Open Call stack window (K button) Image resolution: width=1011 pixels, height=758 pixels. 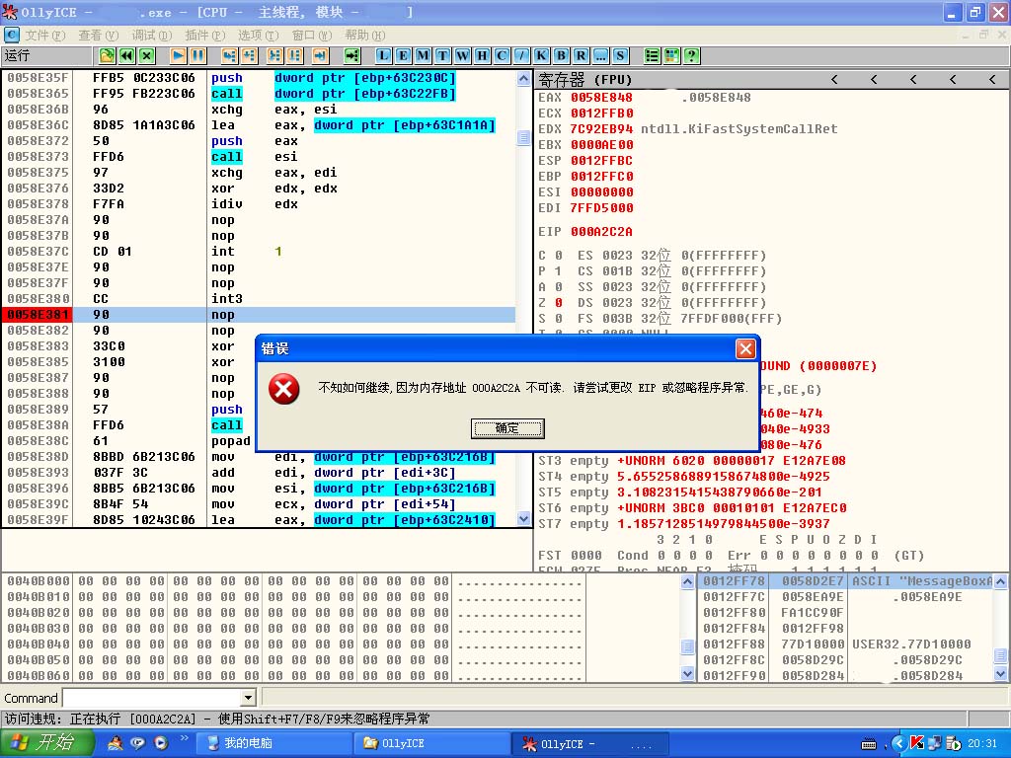pos(542,56)
